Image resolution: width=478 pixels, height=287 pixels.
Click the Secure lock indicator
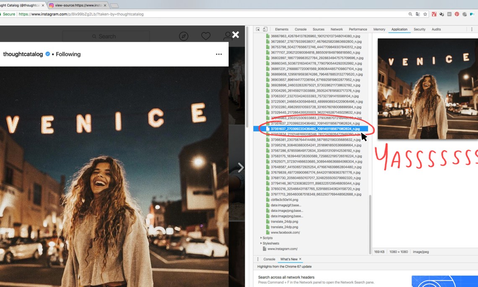point(8,14)
